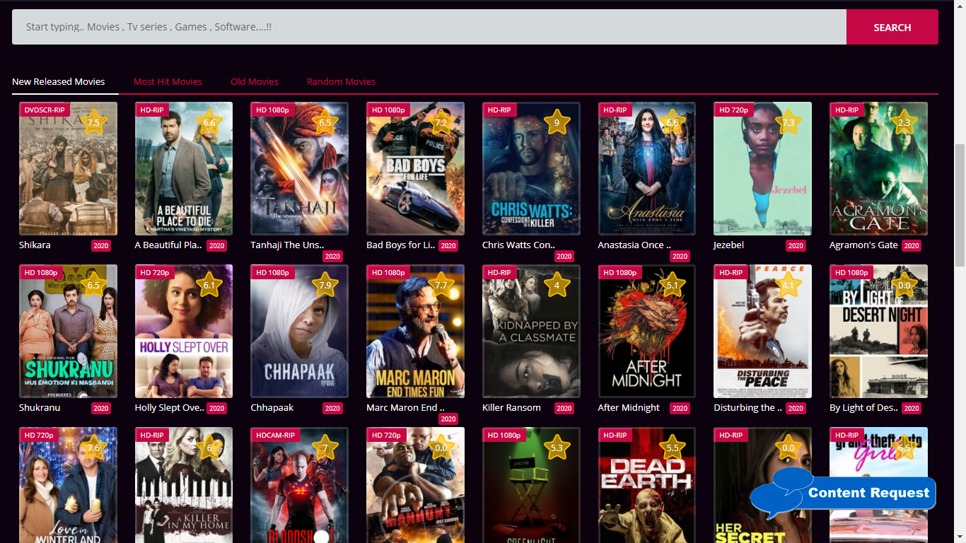Click the HD 1080p badge on Tanhaji
The height and width of the screenshot is (543, 966).
(x=272, y=110)
